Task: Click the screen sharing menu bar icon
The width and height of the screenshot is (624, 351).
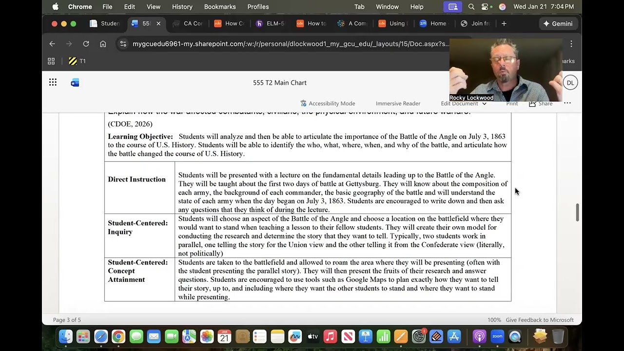Action: (453, 7)
